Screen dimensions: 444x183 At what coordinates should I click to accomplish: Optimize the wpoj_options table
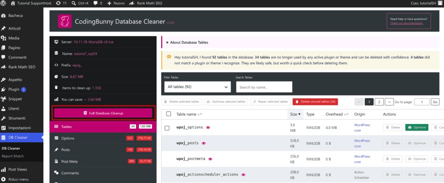[417, 127]
